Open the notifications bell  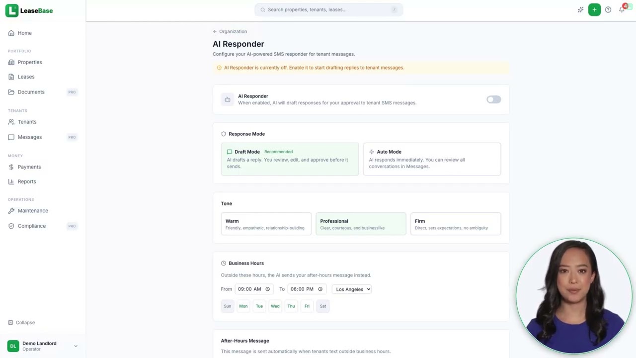[622, 9]
